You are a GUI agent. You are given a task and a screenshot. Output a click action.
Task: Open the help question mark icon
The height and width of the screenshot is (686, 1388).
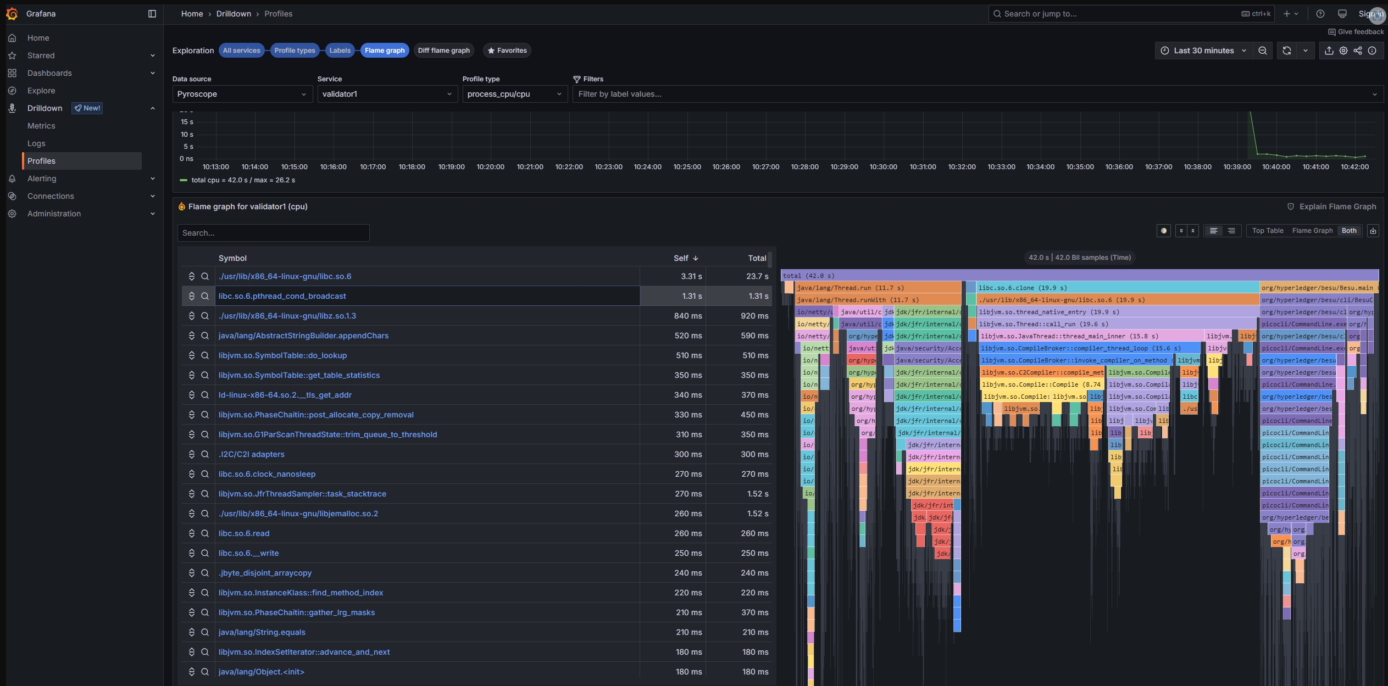coord(1320,14)
